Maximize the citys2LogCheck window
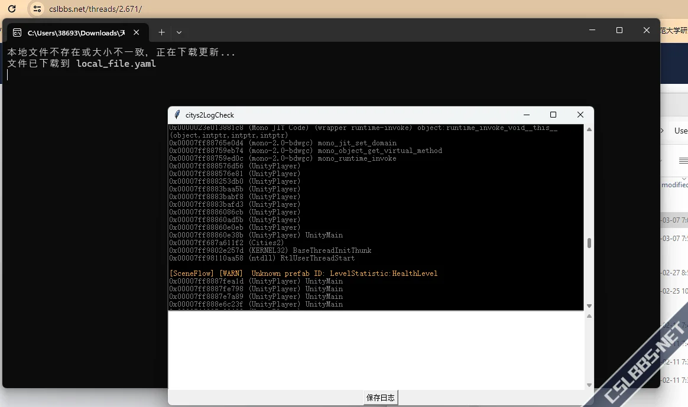Image resolution: width=688 pixels, height=407 pixels. [x=553, y=115]
